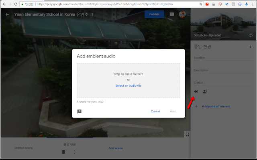The width and height of the screenshot is (257, 160).
Task: Click the 360 photo thumbnail preview
Action: click(223, 24)
